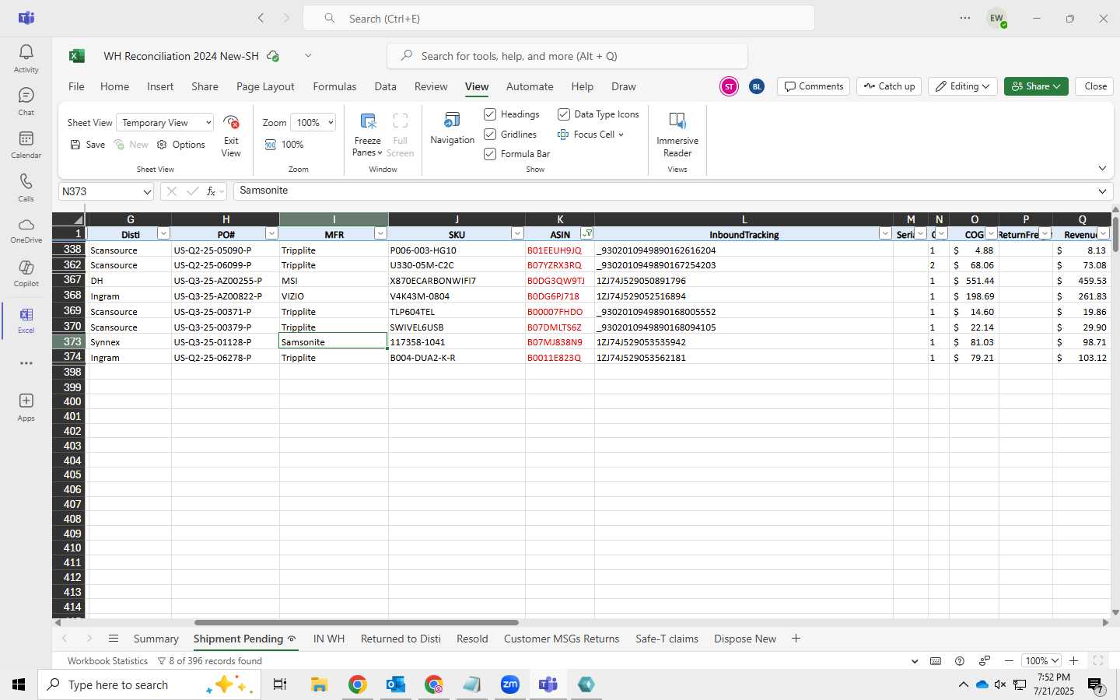Image resolution: width=1120 pixels, height=700 pixels.
Task: Open the Zoom percentage dropdown
Action: [x=313, y=123]
